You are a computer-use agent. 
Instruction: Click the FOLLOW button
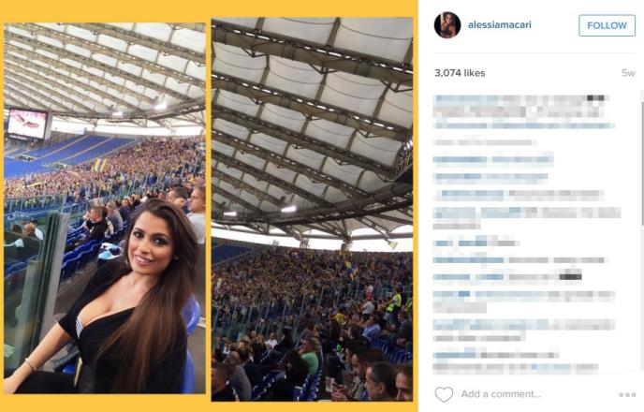(607, 25)
